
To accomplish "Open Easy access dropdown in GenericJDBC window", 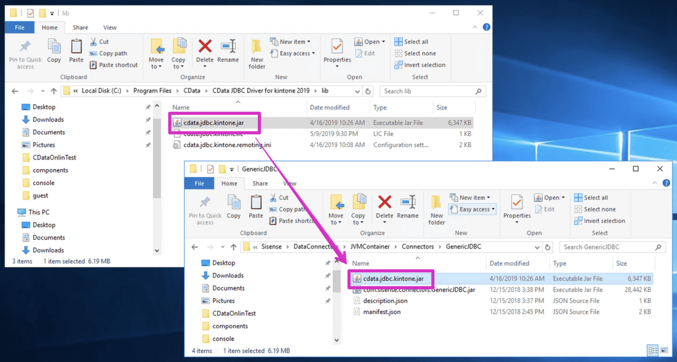I will click(472, 209).
